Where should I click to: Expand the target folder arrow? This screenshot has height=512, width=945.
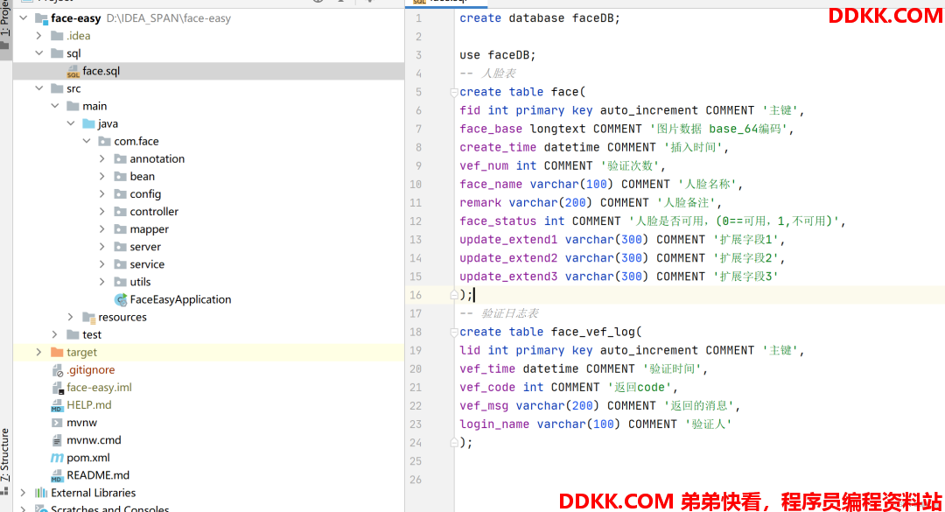click(38, 352)
